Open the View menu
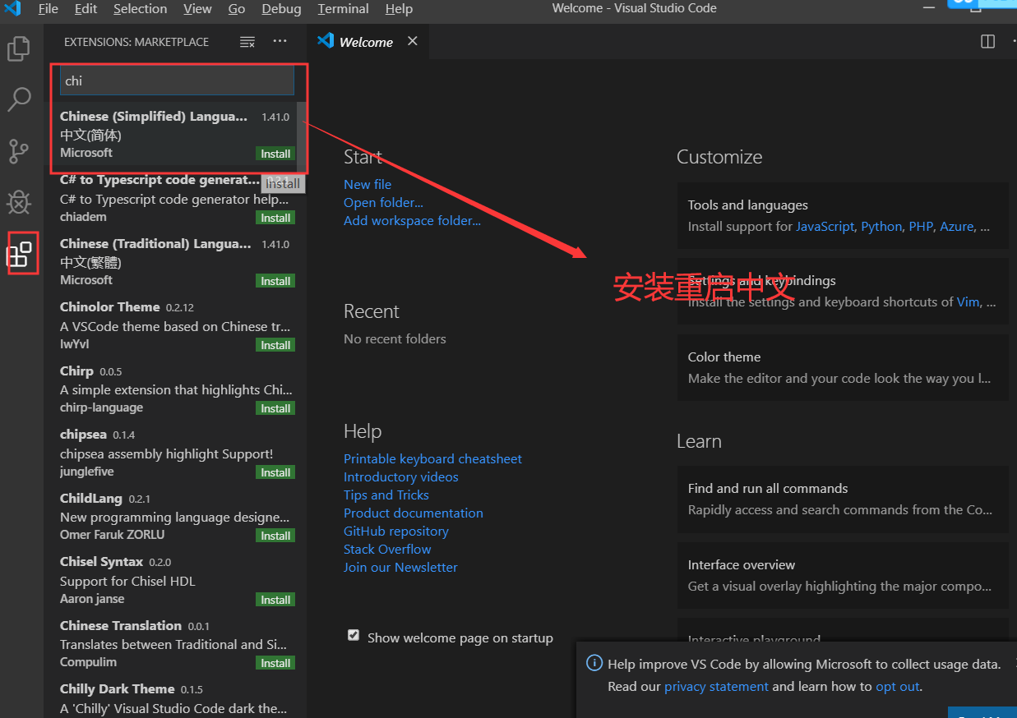This screenshot has width=1017, height=718. pos(197,9)
